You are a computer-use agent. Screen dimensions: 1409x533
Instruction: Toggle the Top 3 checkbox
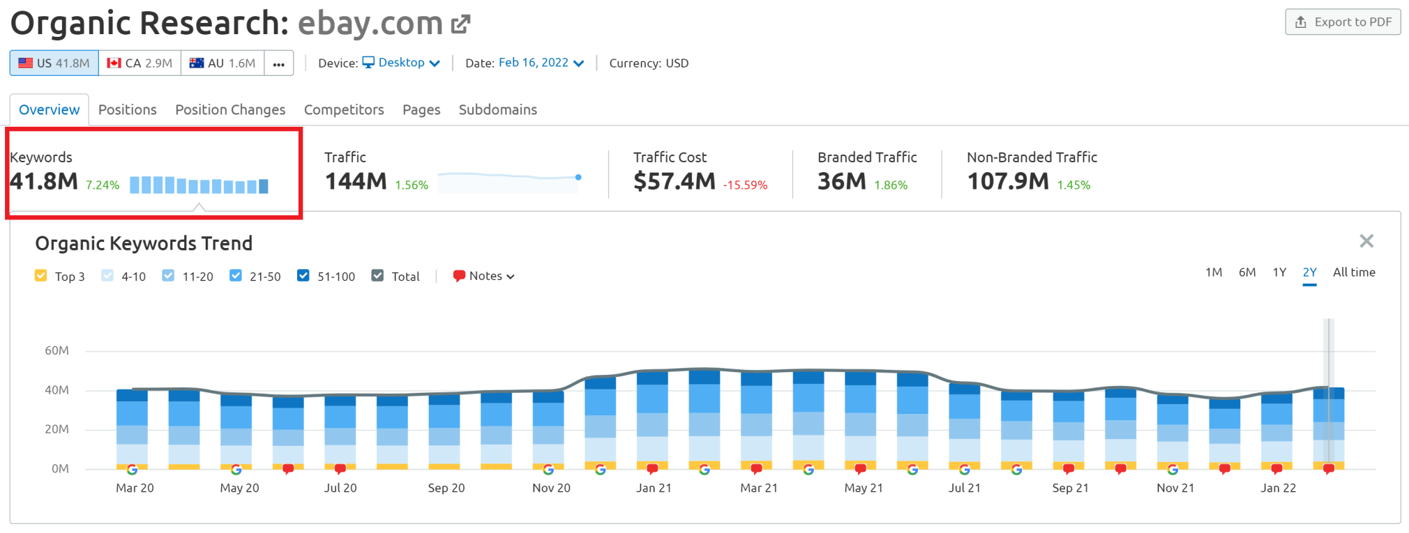tap(40, 276)
